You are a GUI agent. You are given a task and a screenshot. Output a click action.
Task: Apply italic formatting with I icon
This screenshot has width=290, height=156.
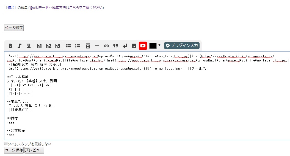[20, 46]
